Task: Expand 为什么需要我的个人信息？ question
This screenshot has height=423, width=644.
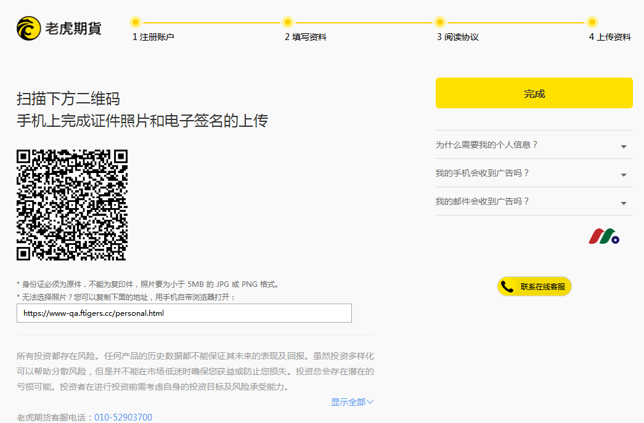Action: [534, 145]
